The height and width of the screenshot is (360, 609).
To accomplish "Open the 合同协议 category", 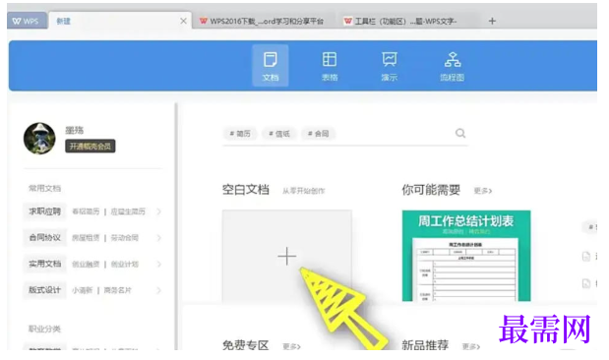I will click(x=44, y=238).
